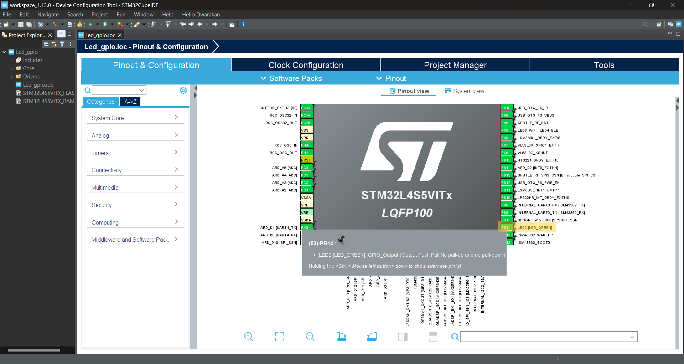Select the Zoom out icon
The width and height of the screenshot is (684, 364).
[310, 337]
